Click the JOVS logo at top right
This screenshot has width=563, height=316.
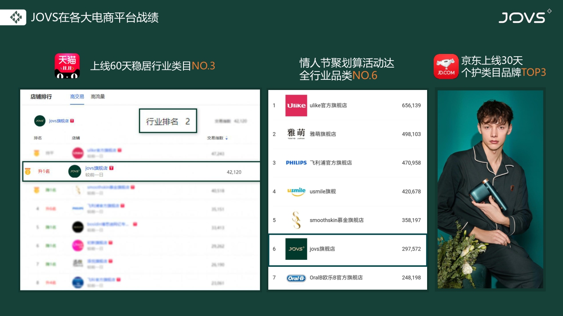(523, 18)
